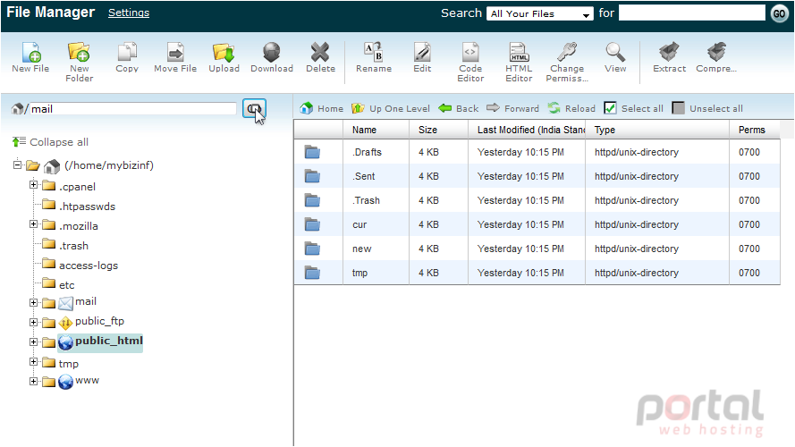
Task: Click the View magnifier icon
Action: click(615, 52)
